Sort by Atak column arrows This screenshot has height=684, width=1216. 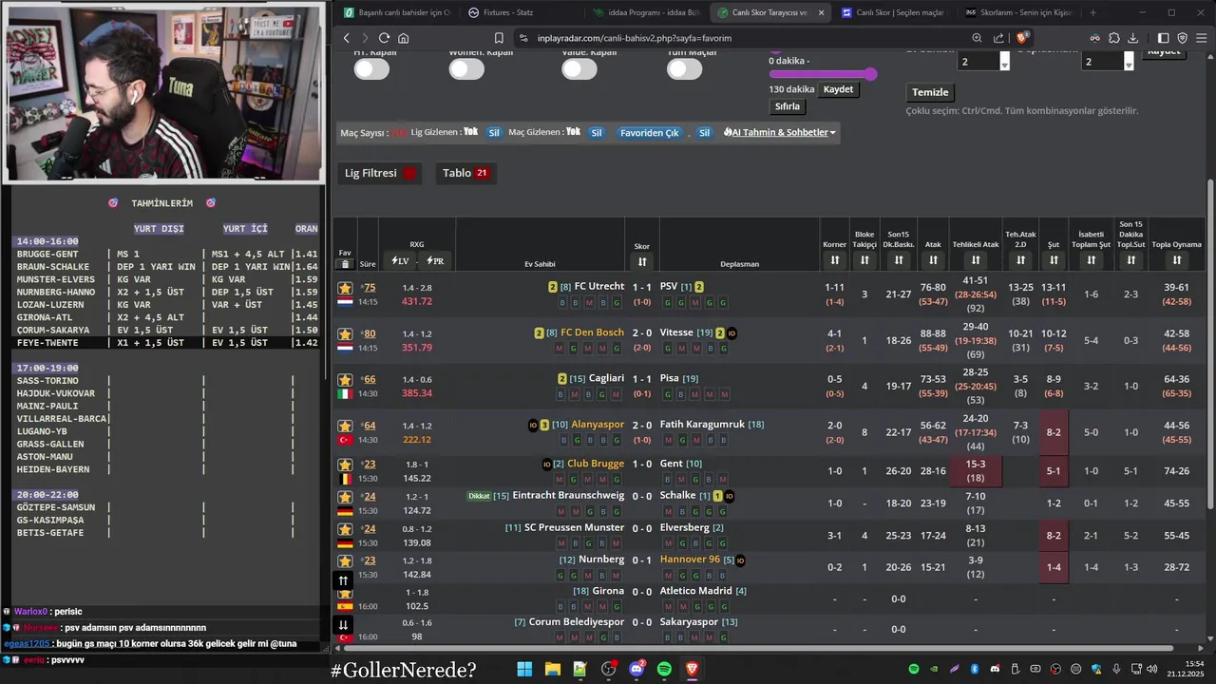[x=933, y=259]
